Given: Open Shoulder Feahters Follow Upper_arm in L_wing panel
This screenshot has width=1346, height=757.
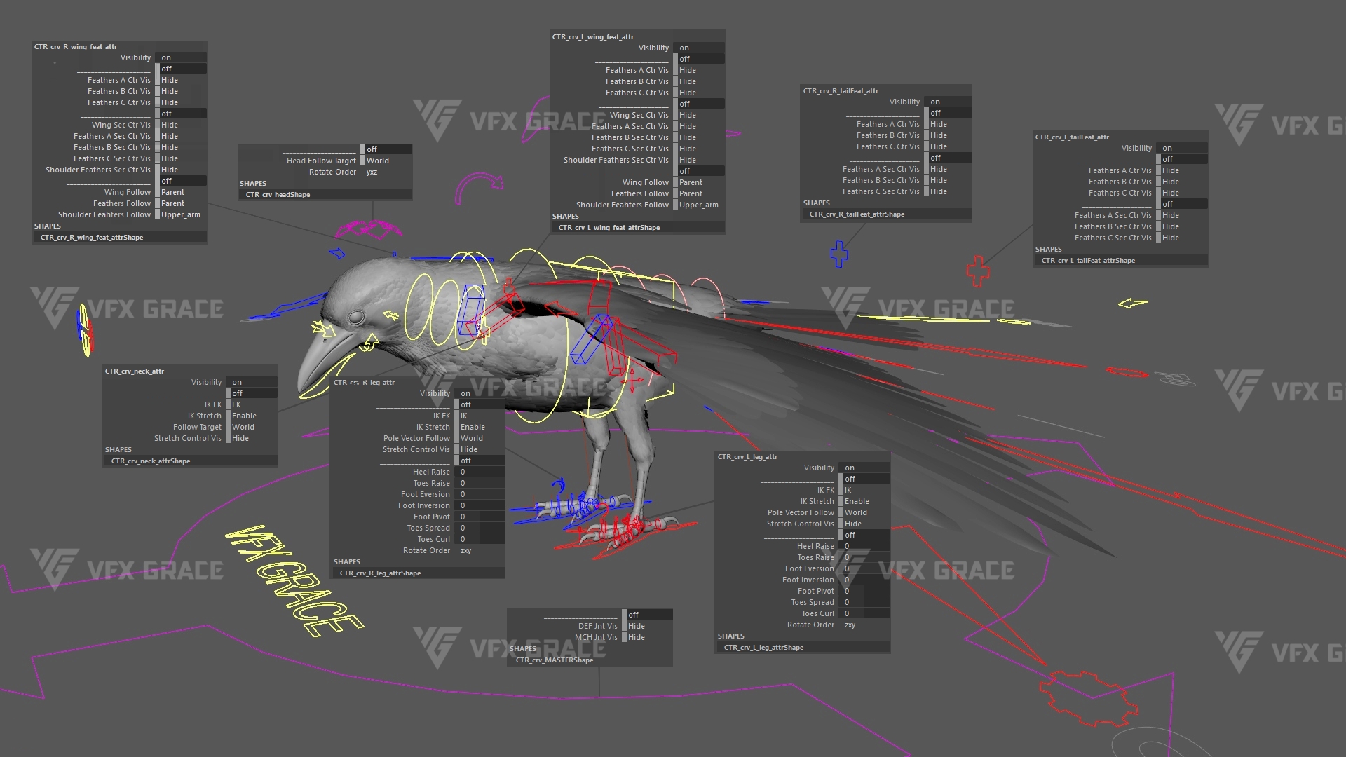Looking at the screenshot, I should tap(700, 205).
